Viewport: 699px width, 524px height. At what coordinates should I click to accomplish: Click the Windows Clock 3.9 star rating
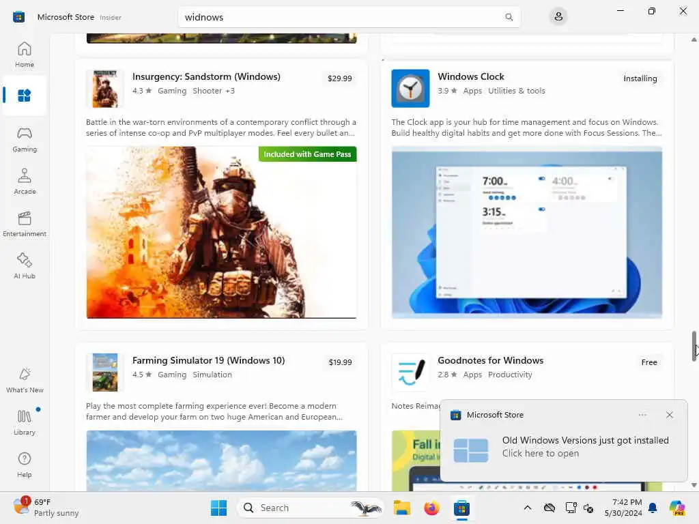447,91
